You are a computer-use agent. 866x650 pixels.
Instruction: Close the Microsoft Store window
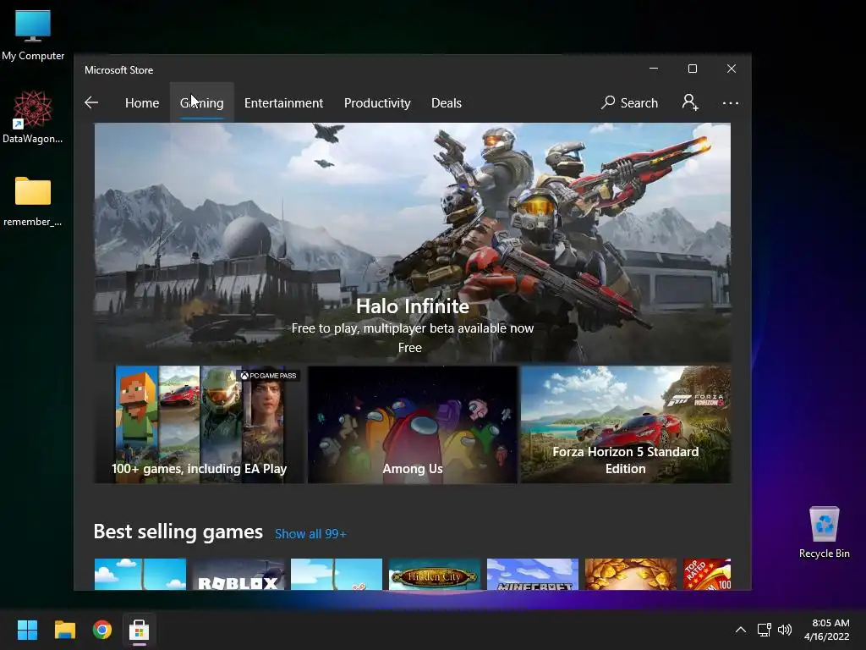[732, 69]
